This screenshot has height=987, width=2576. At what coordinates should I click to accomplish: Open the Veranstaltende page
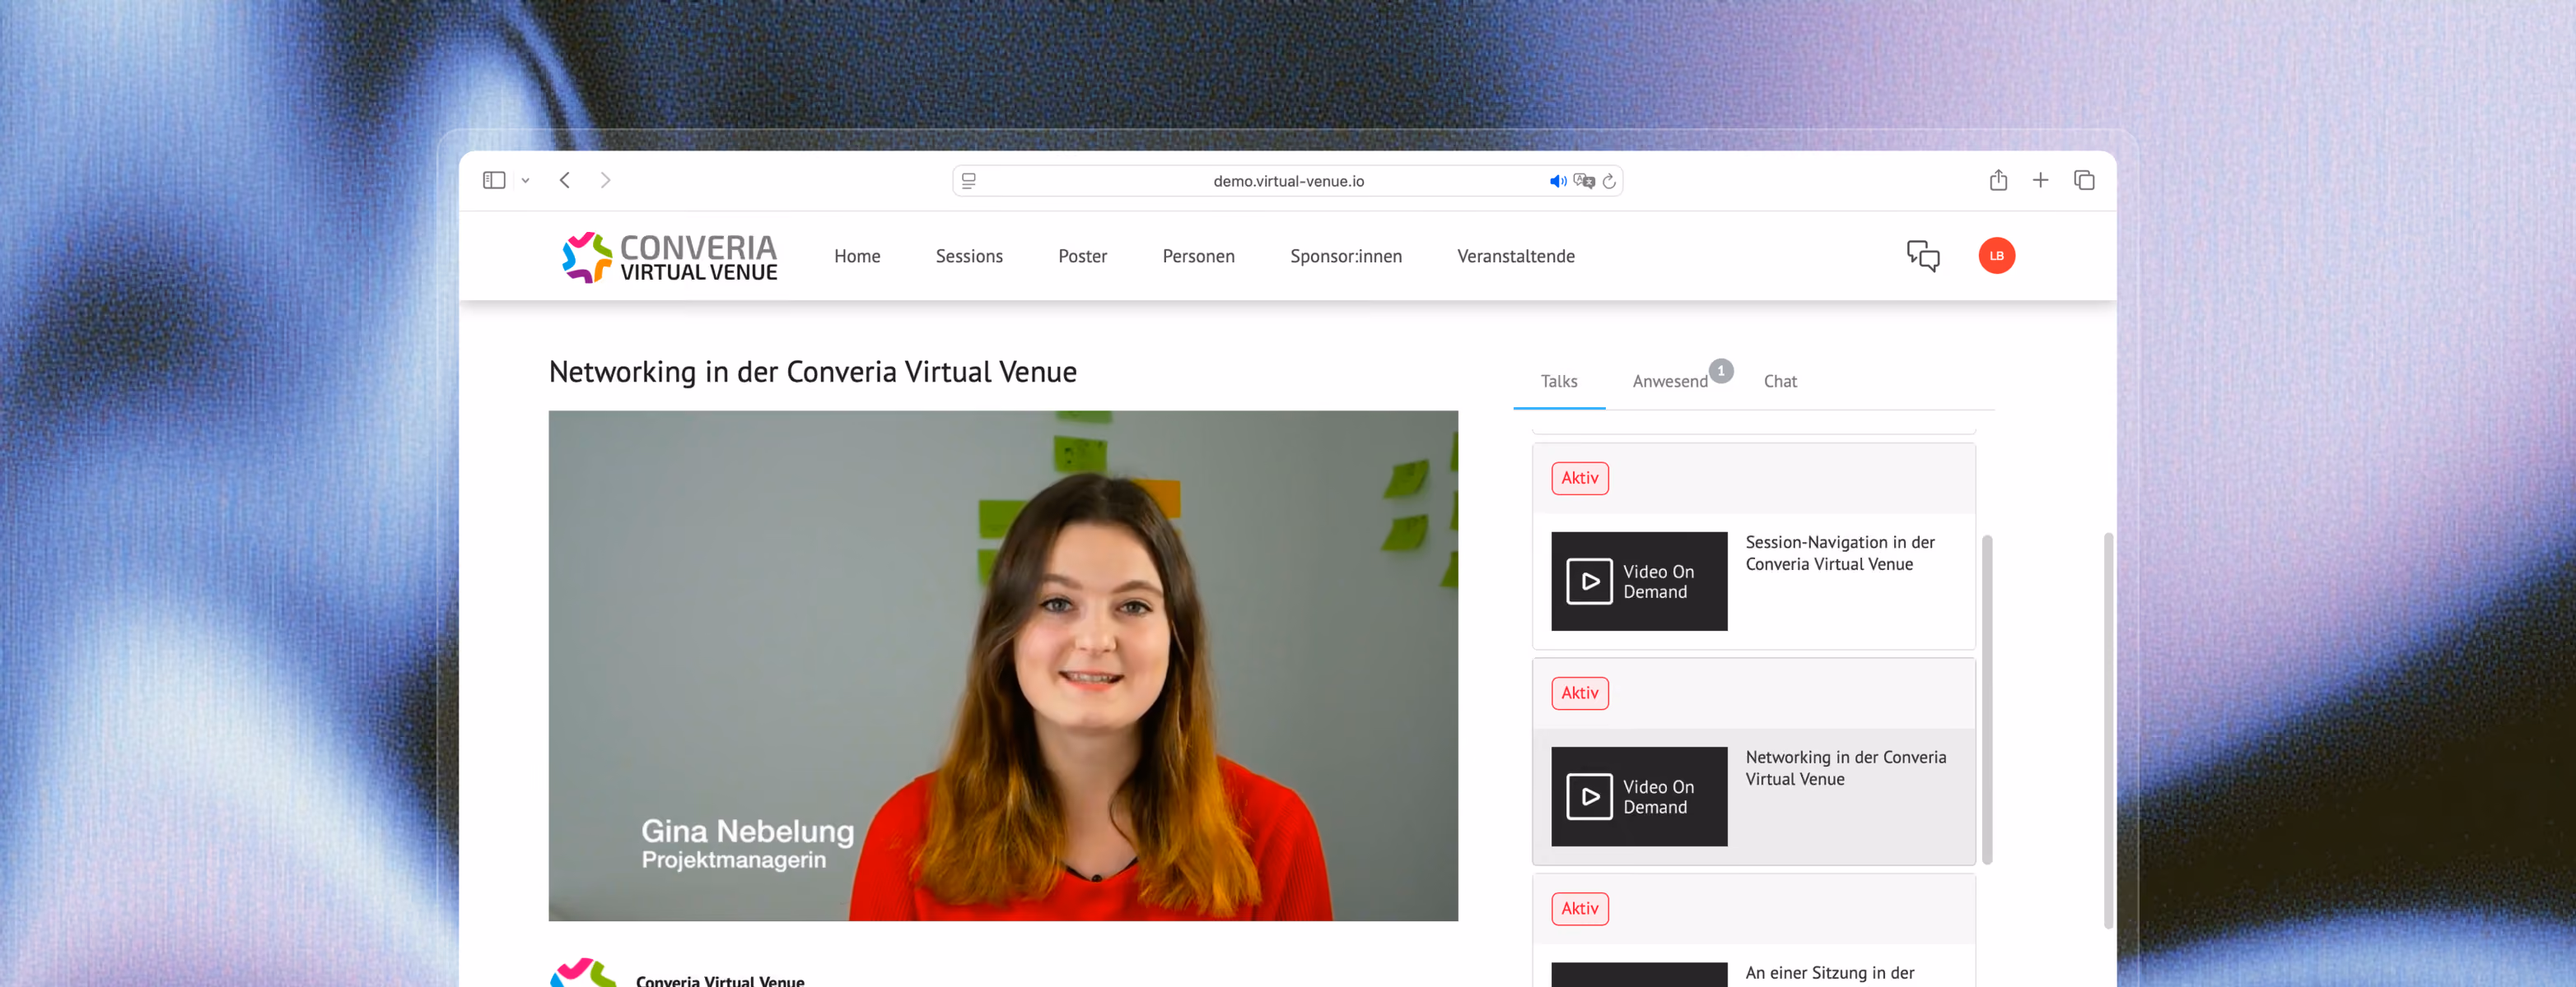pos(1516,256)
